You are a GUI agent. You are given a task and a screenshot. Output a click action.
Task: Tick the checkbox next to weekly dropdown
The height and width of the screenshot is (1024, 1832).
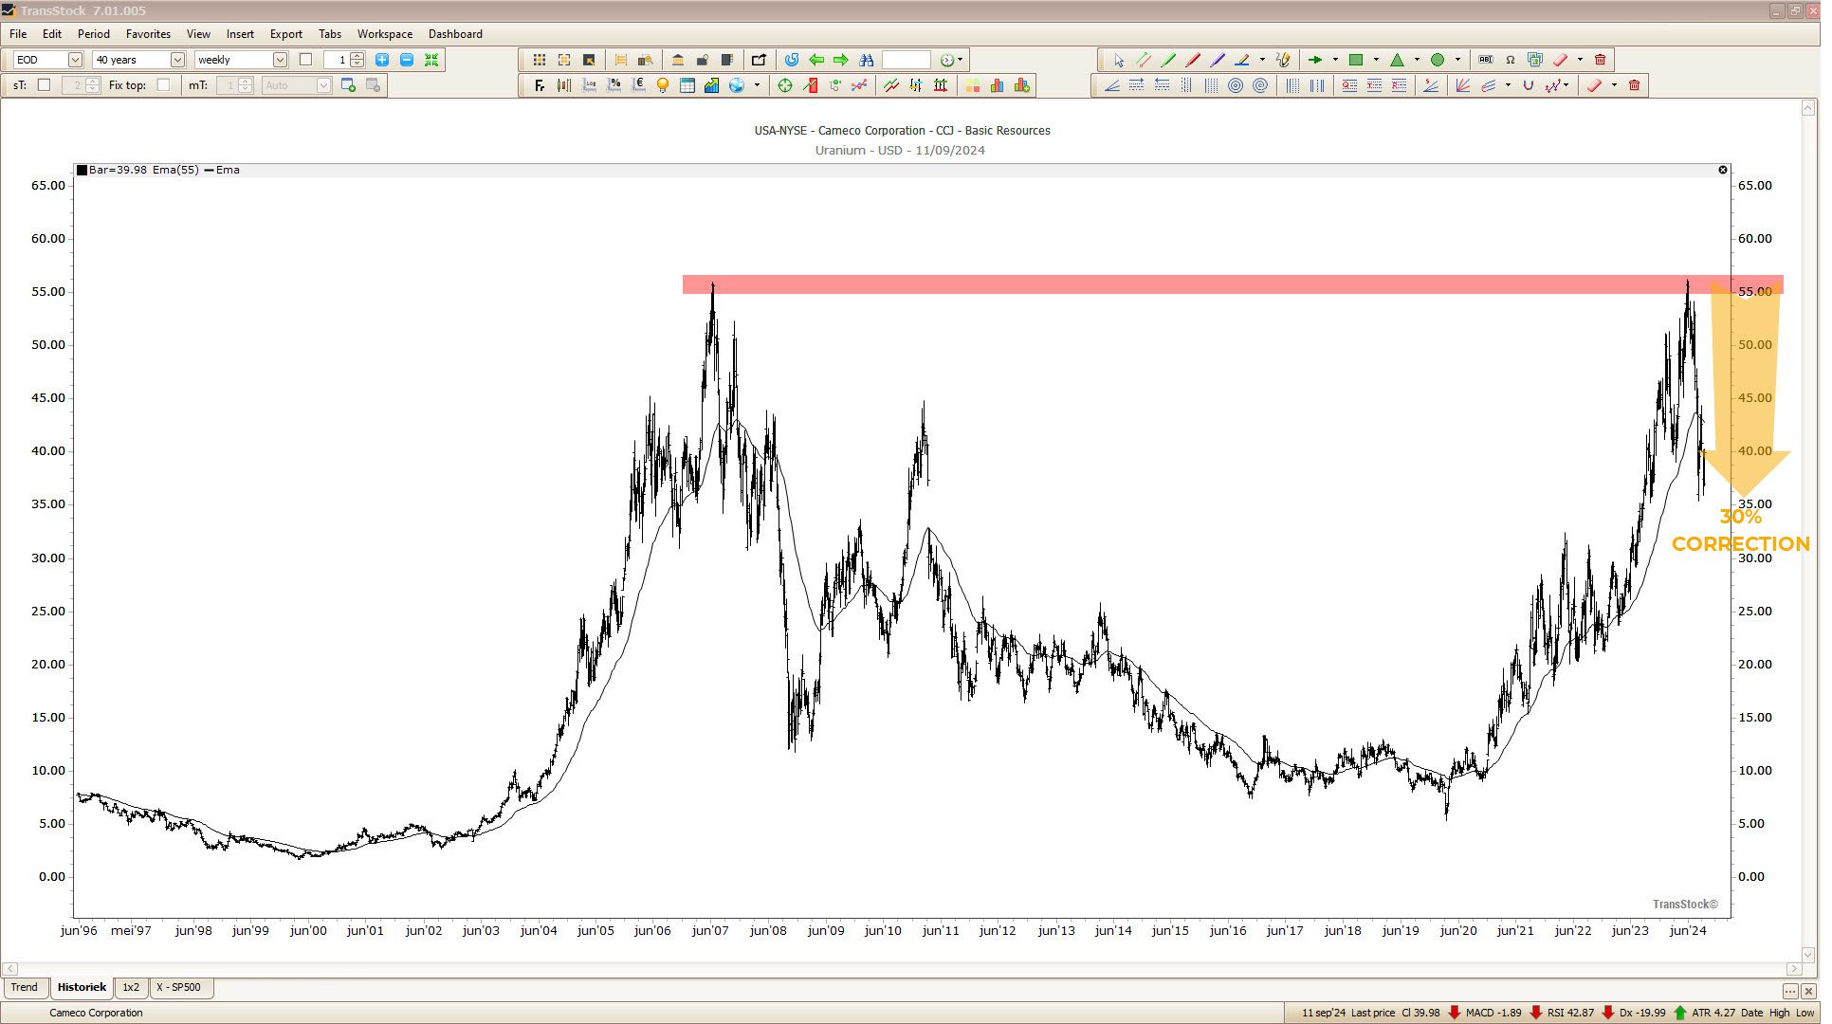tap(307, 60)
